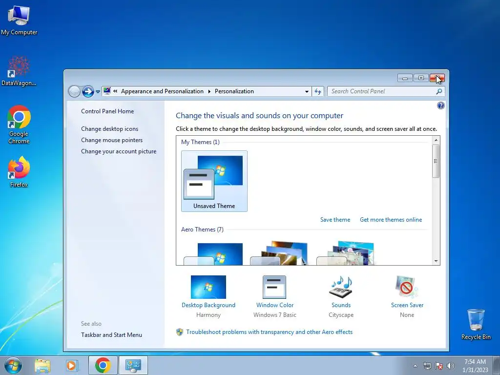Expand arrow after Appearance and Personalization
Image resolution: width=500 pixels, height=375 pixels.
(209, 91)
